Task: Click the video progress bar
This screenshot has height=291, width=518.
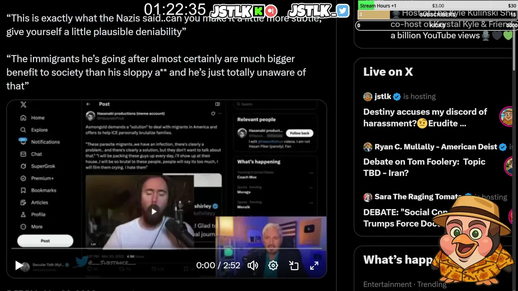Action: (x=166, y=248)
